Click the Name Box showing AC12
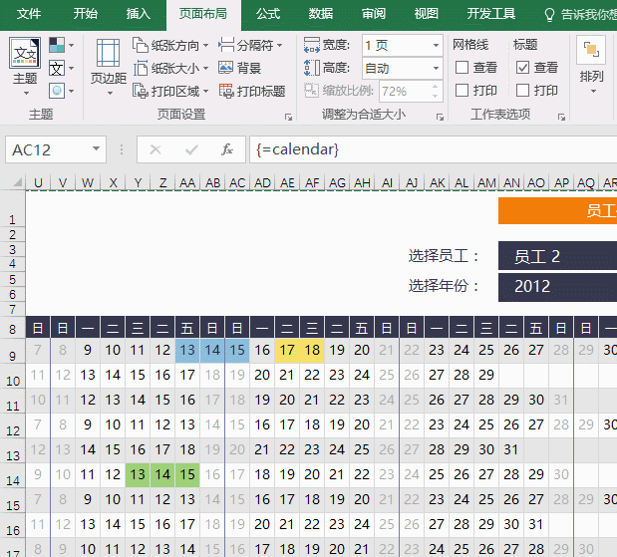 [x=49, y=149]
